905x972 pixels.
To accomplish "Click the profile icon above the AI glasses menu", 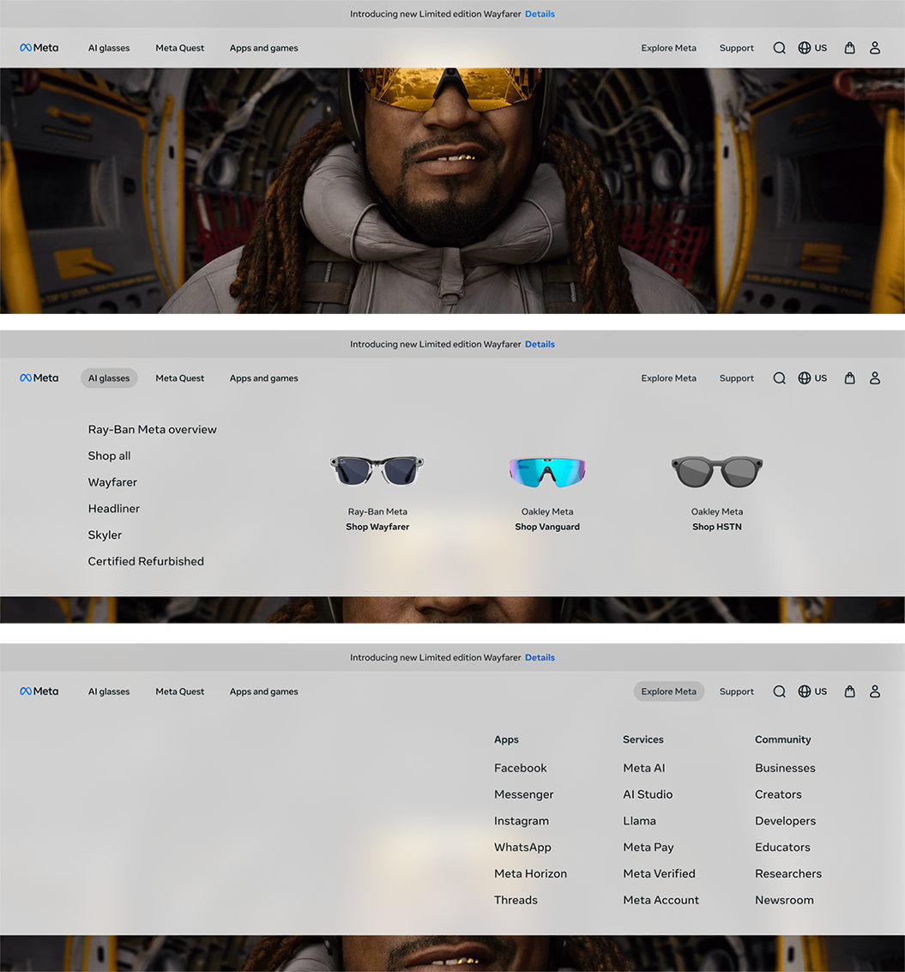I will tap(875, 378).
